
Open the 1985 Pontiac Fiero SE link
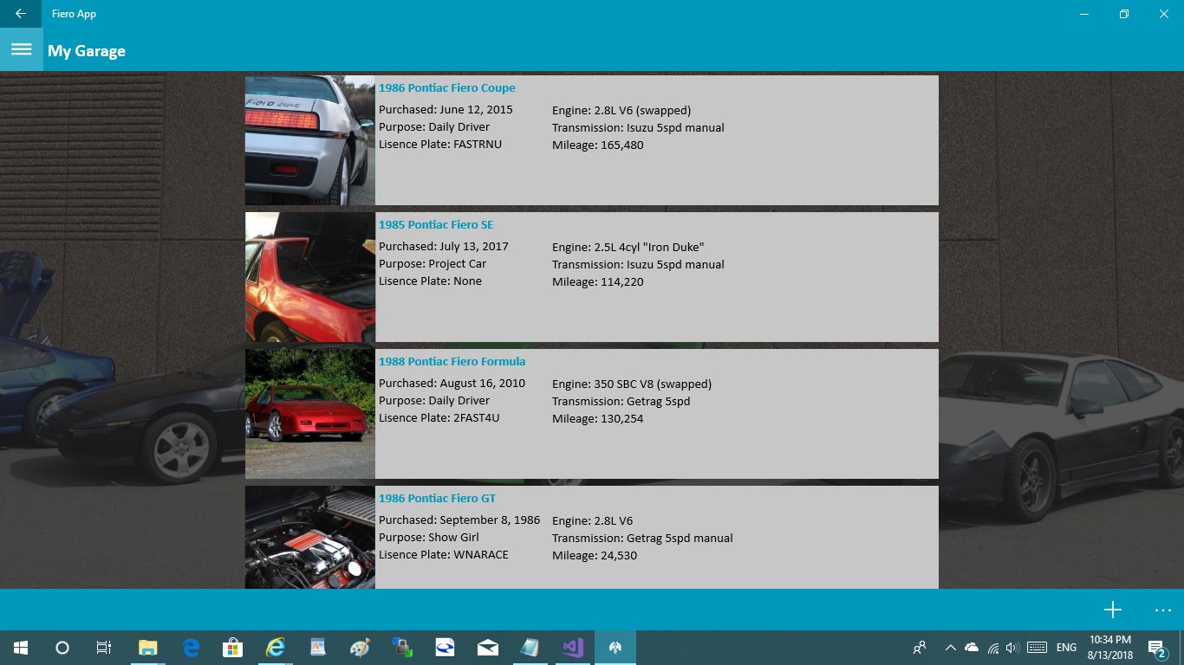point(436,224)
